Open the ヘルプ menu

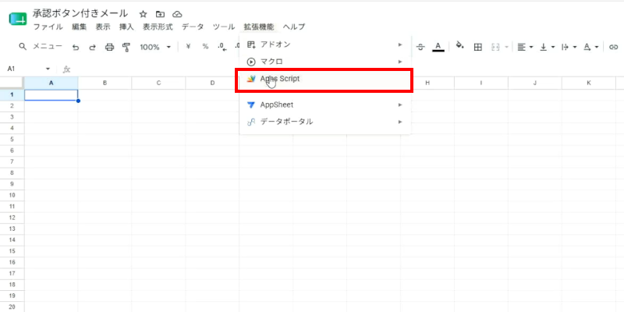point(294,27)
